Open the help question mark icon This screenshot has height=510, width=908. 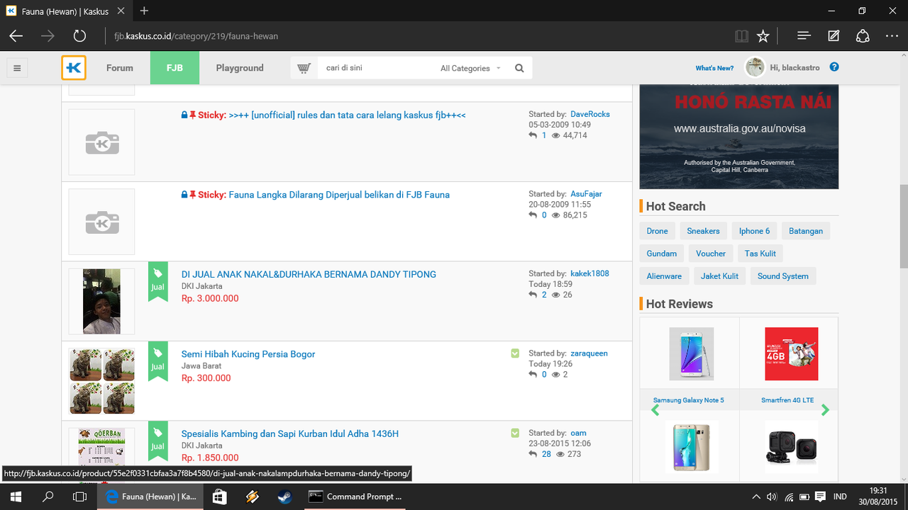coord(834,67)
